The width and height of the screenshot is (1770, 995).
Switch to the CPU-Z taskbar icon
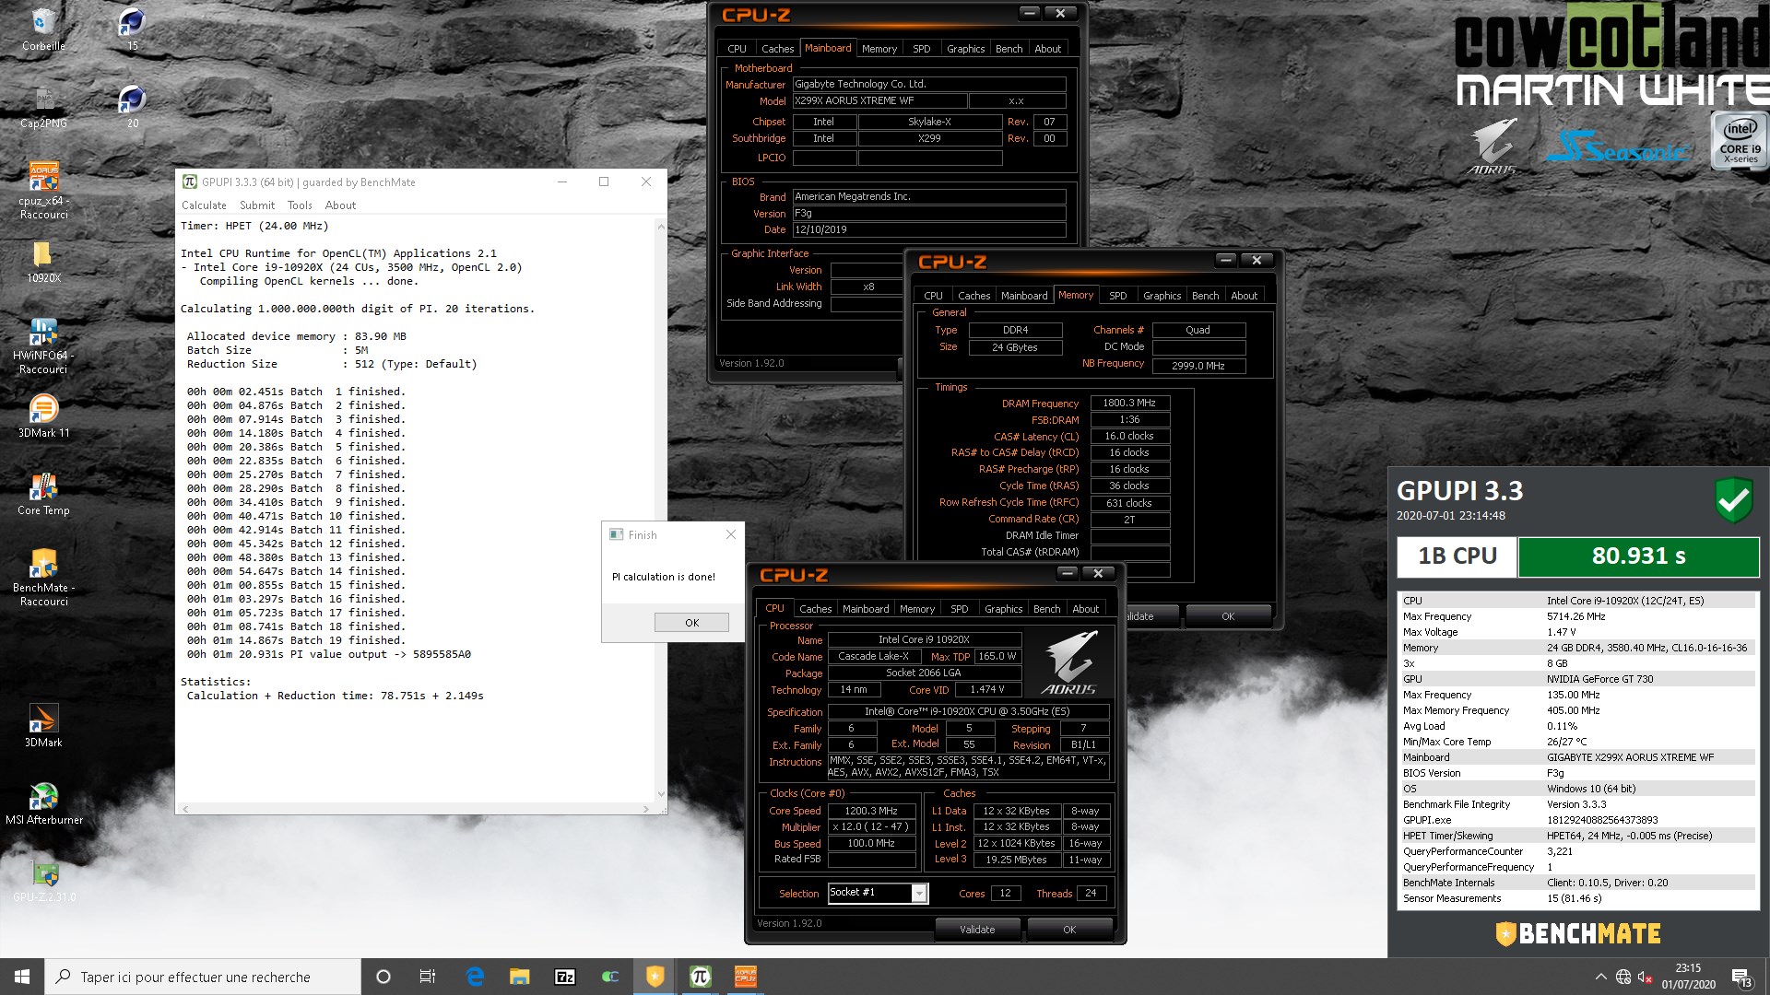[746, 977]
